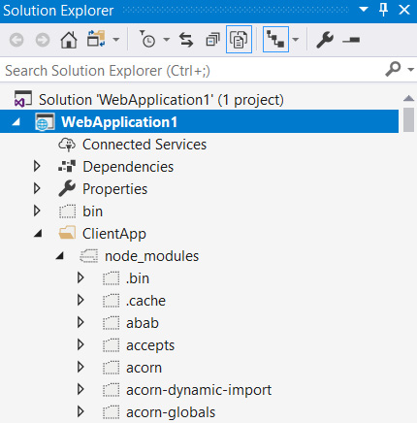Screen dimensions: 417x423
Task: Select the WebApplication1 project row
Action: tap(199, 121)
